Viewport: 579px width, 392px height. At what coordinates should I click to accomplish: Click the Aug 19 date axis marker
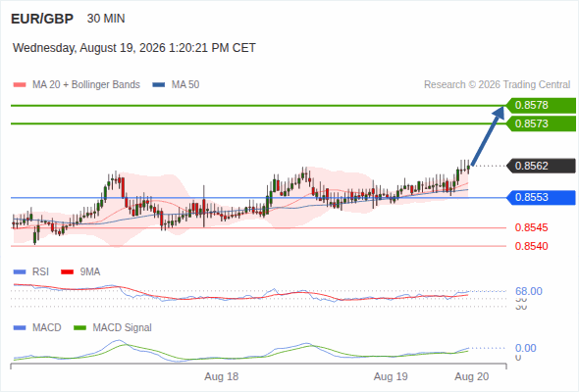391,377
